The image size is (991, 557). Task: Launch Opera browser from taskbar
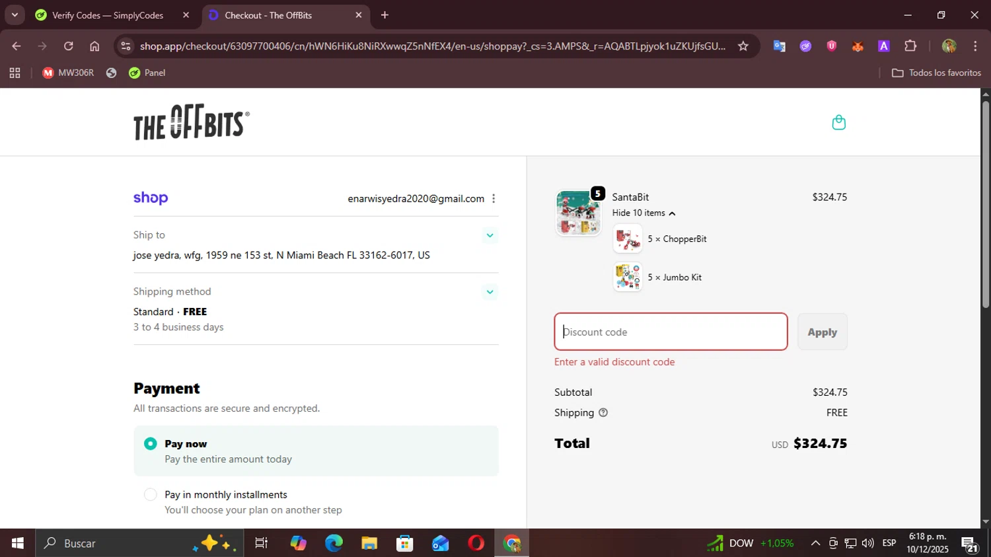coord(476,543)
